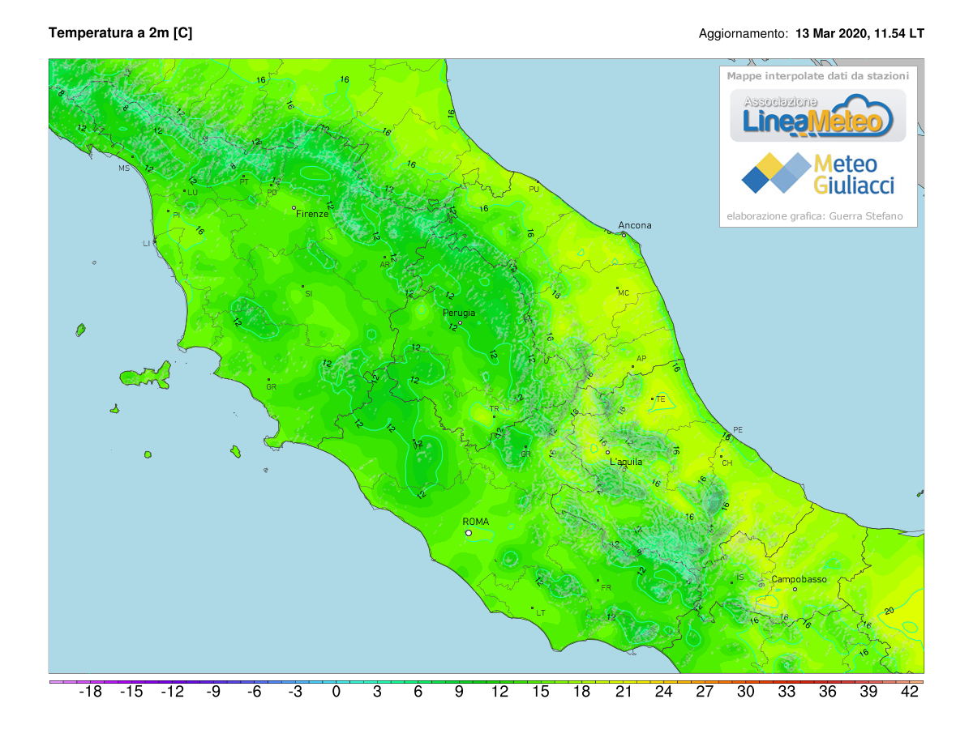The image size is (973, 729).
Task: Pick the 30 degree mark on color scale
Action: (x=745, y=693)
